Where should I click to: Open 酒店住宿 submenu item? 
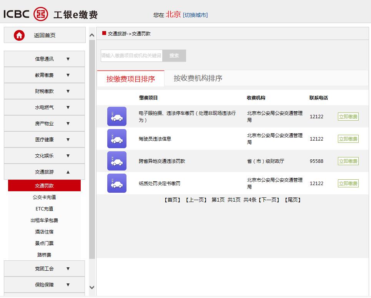point(45,232)
